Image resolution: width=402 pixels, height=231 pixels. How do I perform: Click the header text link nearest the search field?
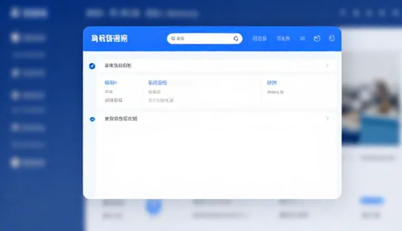[259, 38]
